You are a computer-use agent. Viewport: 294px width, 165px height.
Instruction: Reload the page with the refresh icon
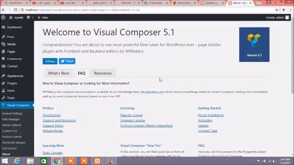pyautogui.click(x=16, y=10)
